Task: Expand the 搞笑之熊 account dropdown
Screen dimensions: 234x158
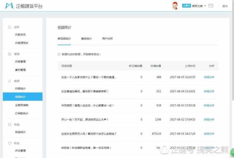Action: (200, 6)
